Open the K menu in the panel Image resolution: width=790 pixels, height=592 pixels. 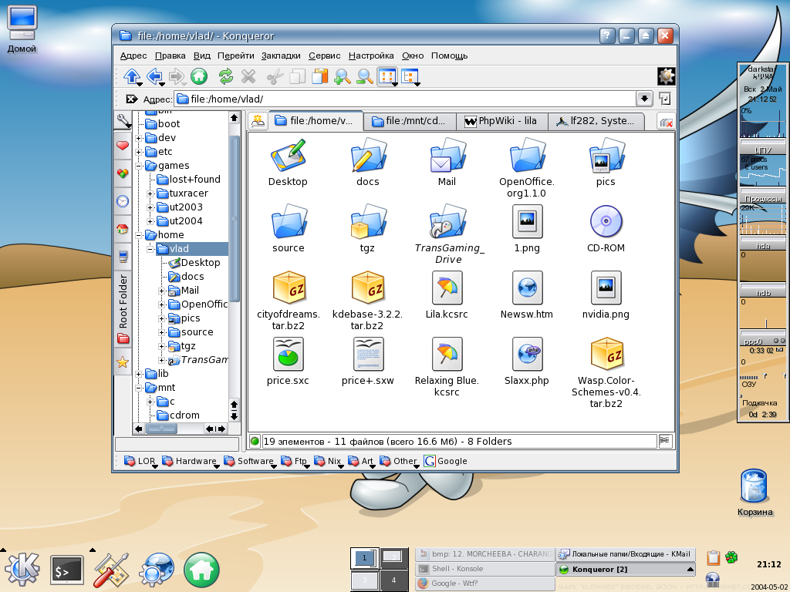tap(22, 570)
